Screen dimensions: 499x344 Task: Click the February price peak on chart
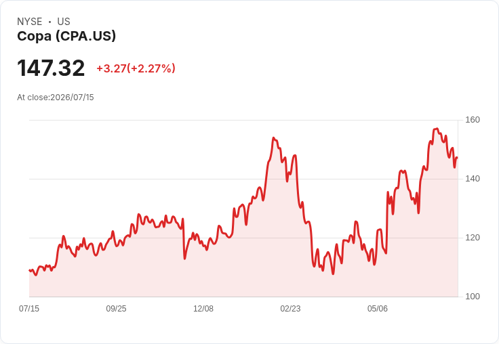274,138
